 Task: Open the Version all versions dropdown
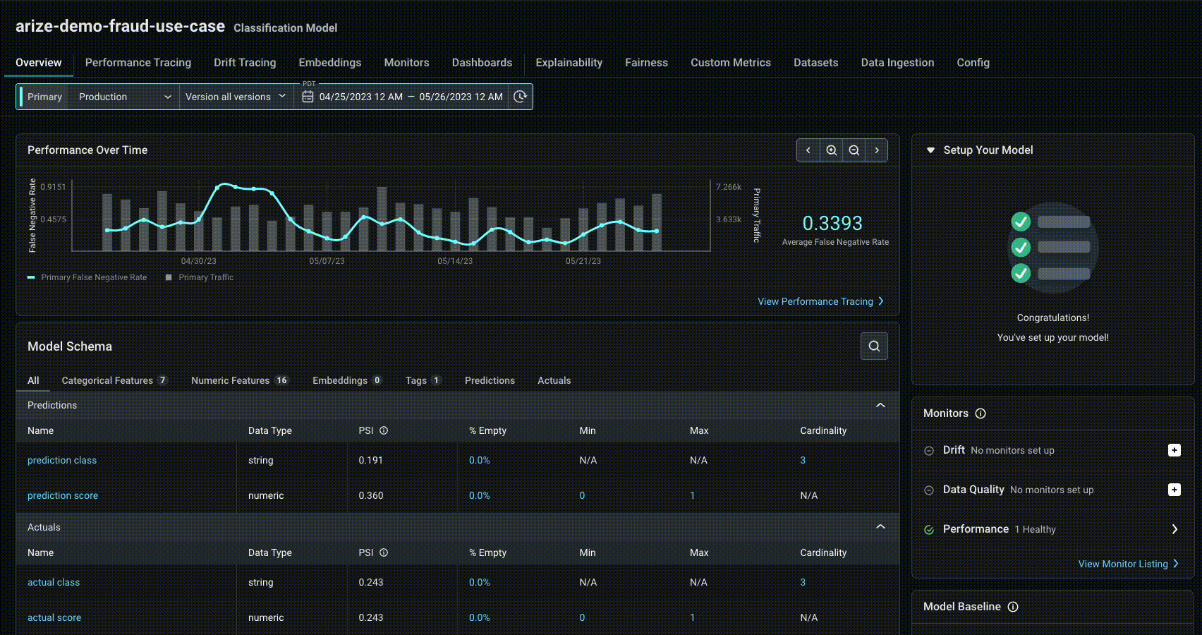pos(236,97)
